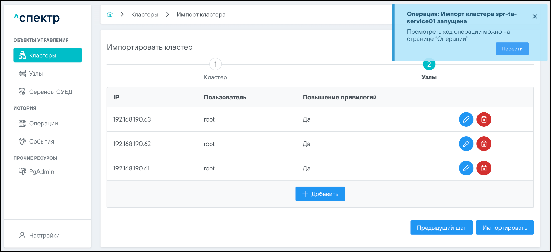Edit the node 192.168.190.62

(x=466, y=144)
